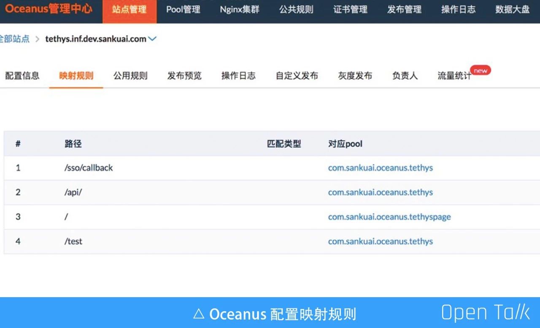Click the 全部站点 breadcrumb link
The height and width of the screenshot is (328, 540).
pyautogui.click(x=14, y=39)
